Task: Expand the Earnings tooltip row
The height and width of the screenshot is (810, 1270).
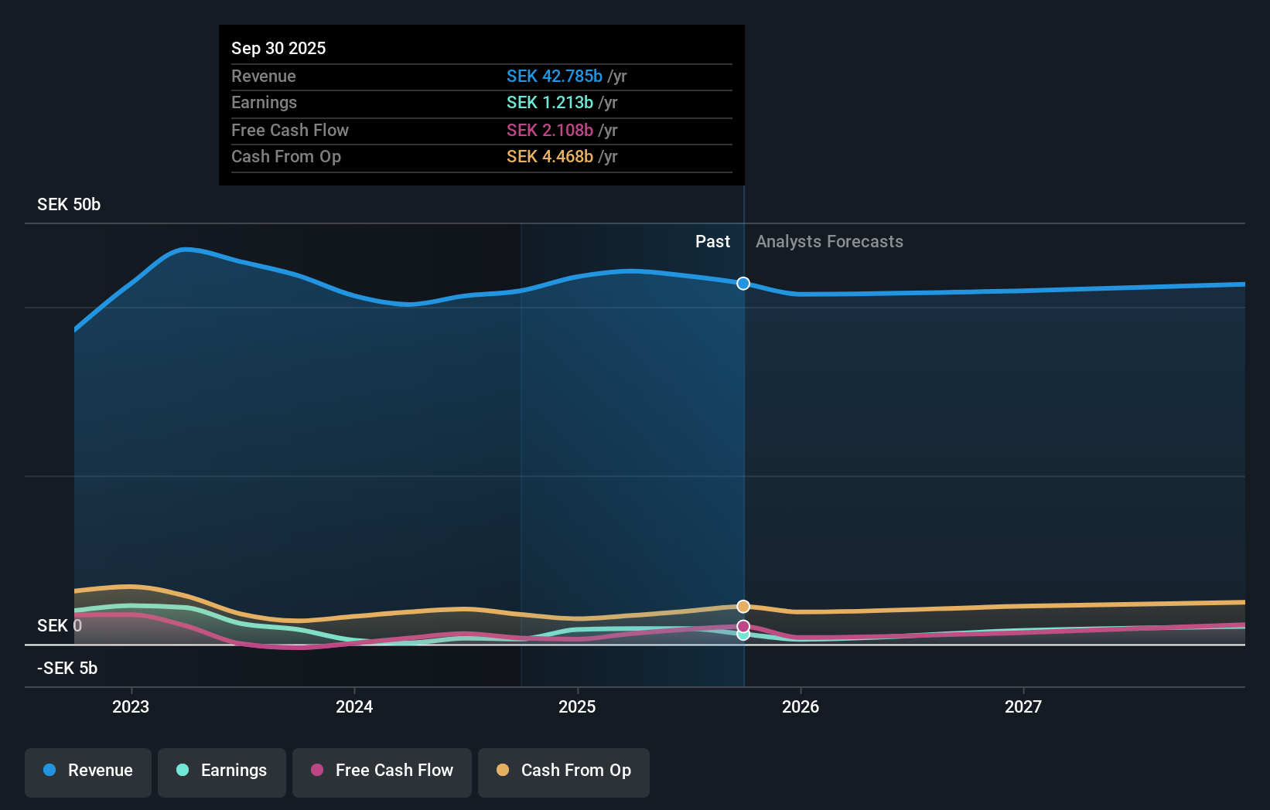Action: [x=264, y=102]
